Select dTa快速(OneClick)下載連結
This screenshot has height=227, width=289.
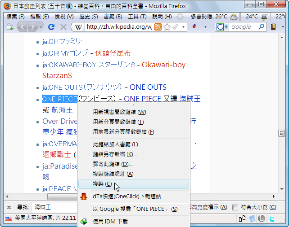point(134,196)
